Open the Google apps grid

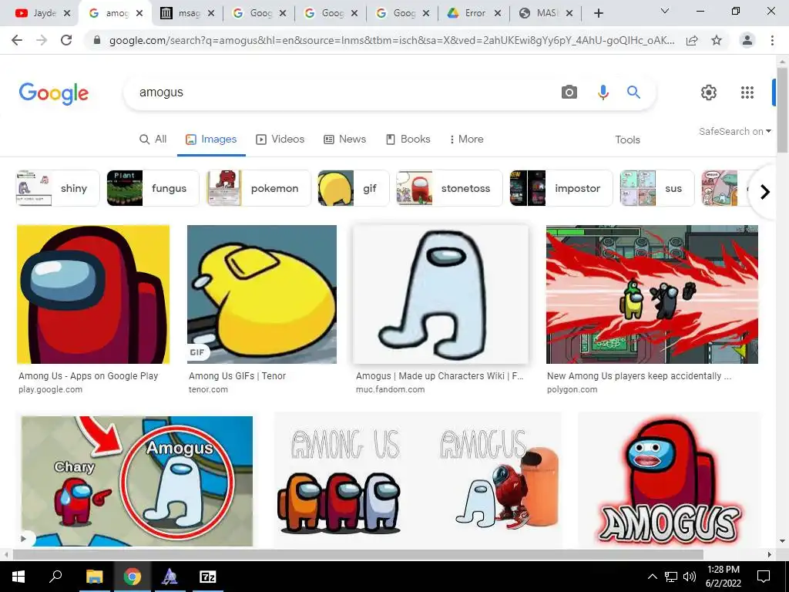pos(747,92)
